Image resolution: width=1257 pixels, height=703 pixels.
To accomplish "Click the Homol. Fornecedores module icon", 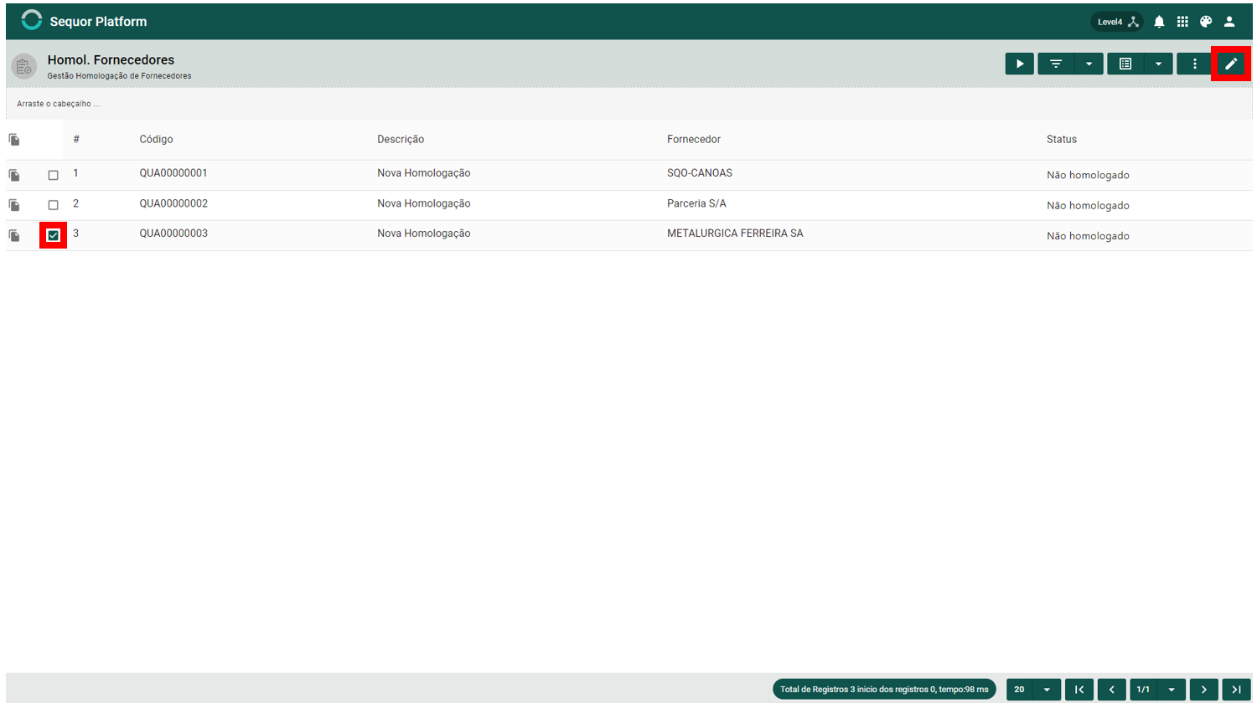I will [x=24, y=66].
